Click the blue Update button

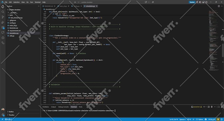192,2
